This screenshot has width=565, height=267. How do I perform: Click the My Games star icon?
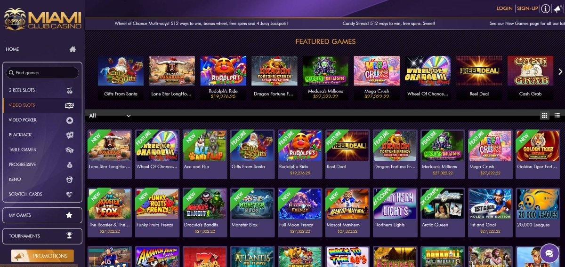pyautogui.click(x=69, y=215)
